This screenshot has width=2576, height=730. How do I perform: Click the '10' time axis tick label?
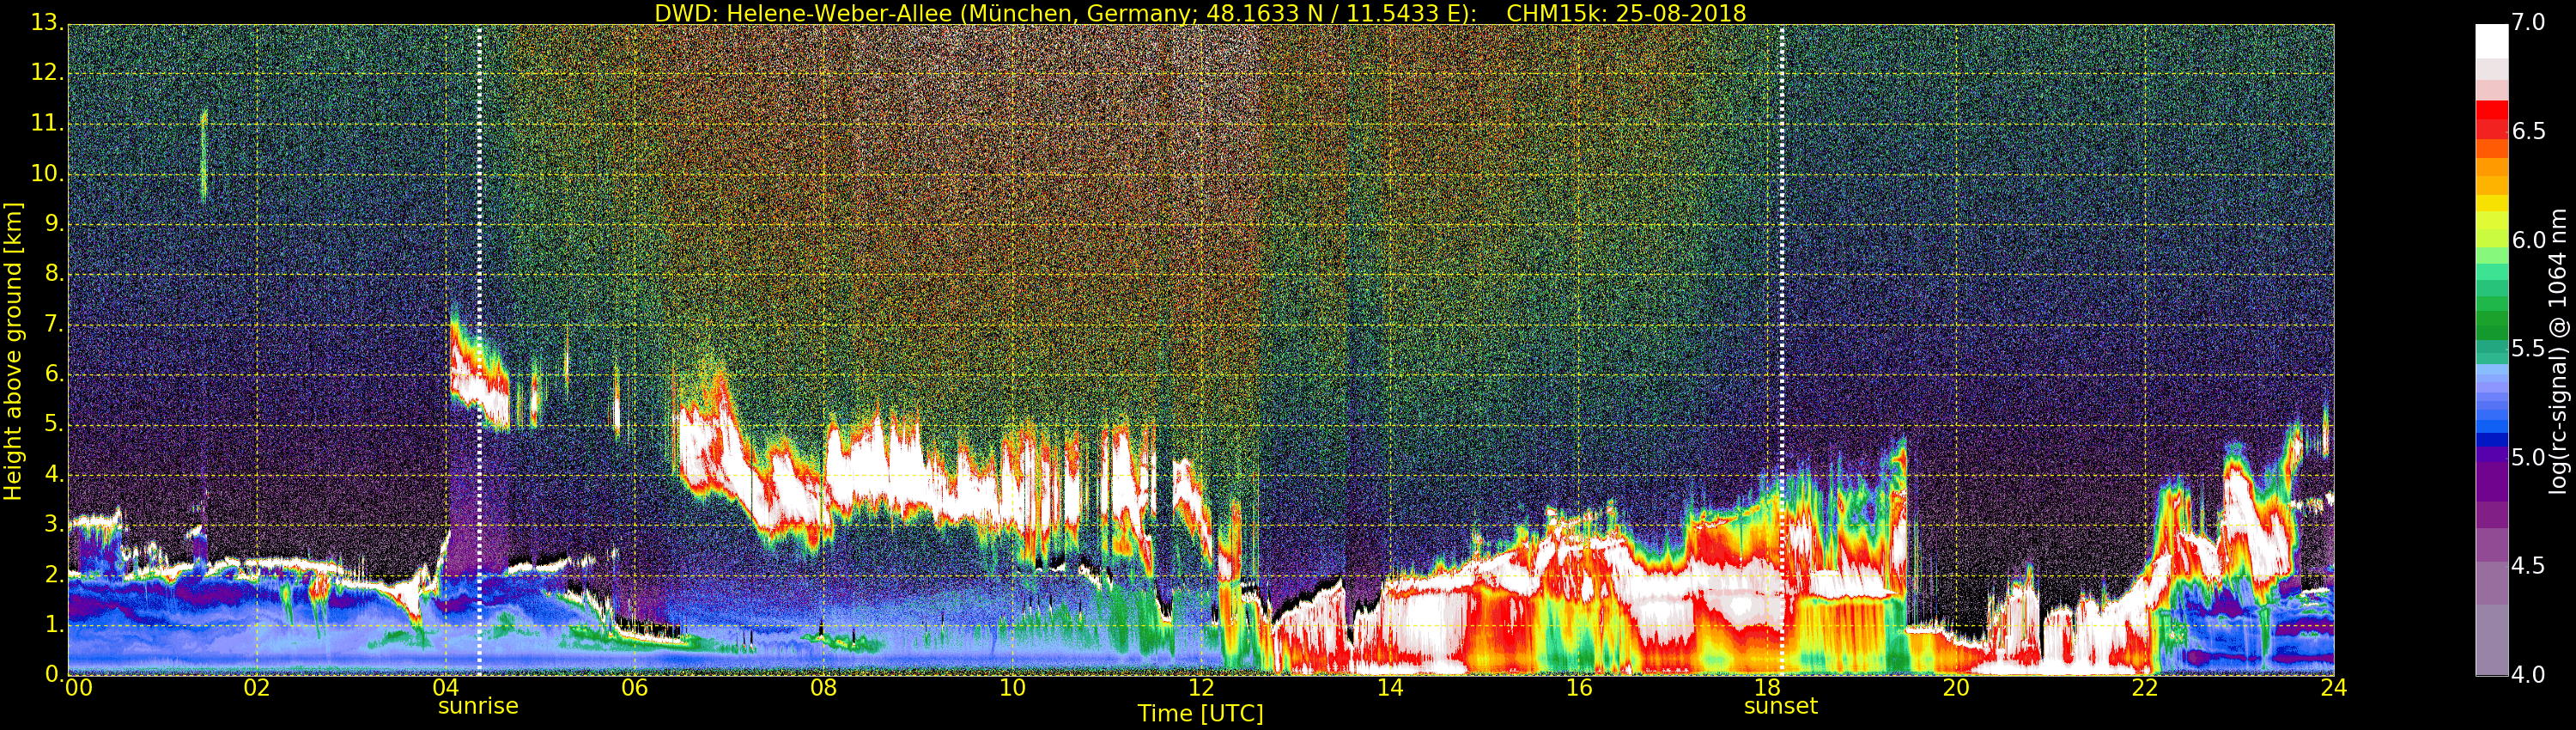(1012, 688)
